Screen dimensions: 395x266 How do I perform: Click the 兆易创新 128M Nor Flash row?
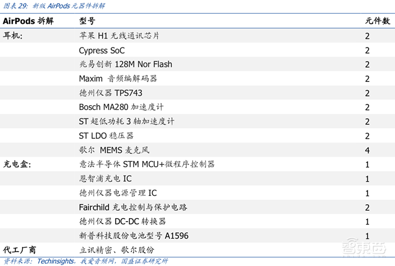pos(125,65)
